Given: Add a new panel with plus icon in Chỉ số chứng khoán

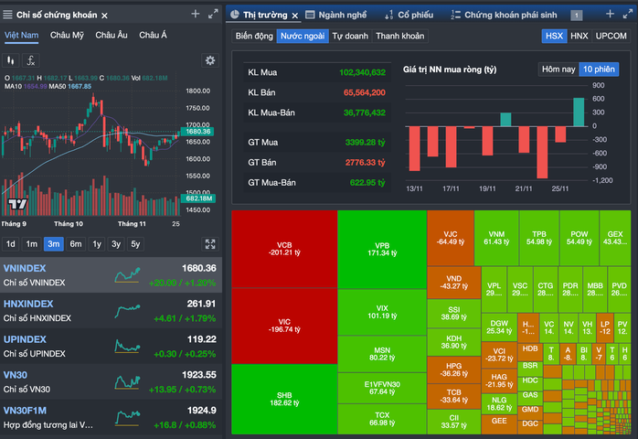Looking at the screenshot, I should pos(195,15).
